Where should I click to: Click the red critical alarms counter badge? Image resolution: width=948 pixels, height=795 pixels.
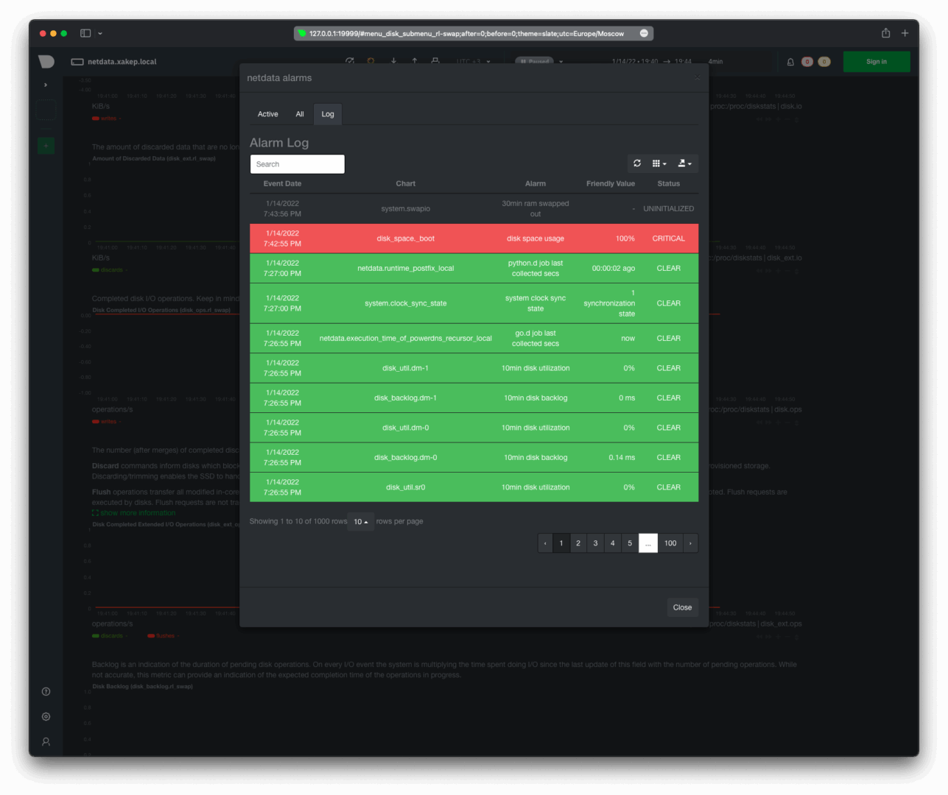tap(807, 62)
